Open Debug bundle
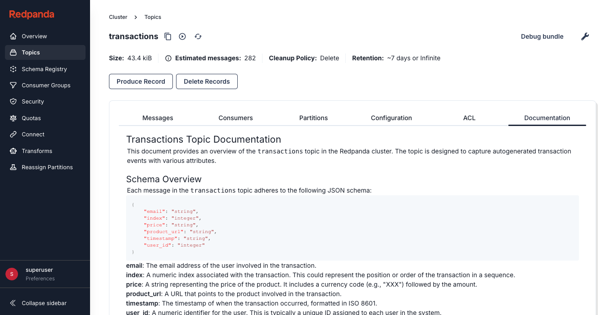The image size is (615, 315). 542,36
